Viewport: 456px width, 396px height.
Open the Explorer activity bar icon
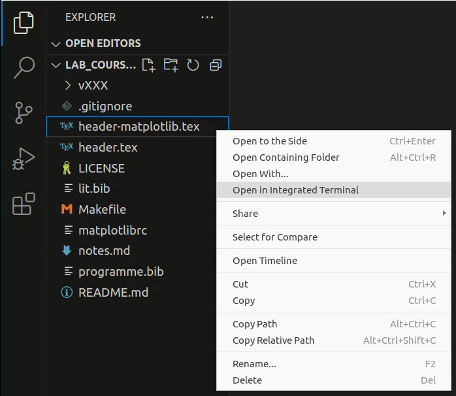pyautogui.click(x=24, y=23)
